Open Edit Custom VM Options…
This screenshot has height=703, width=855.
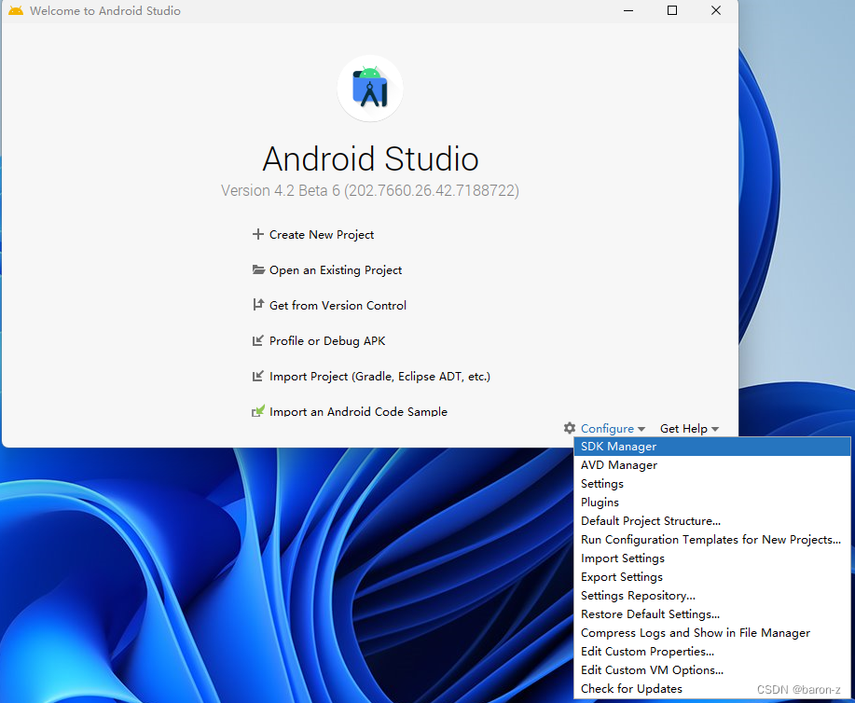[x=712, y=669]
